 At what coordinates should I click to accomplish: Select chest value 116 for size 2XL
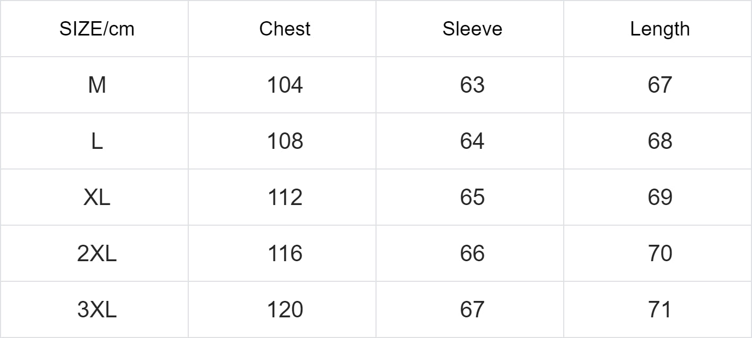pos(285,253)
